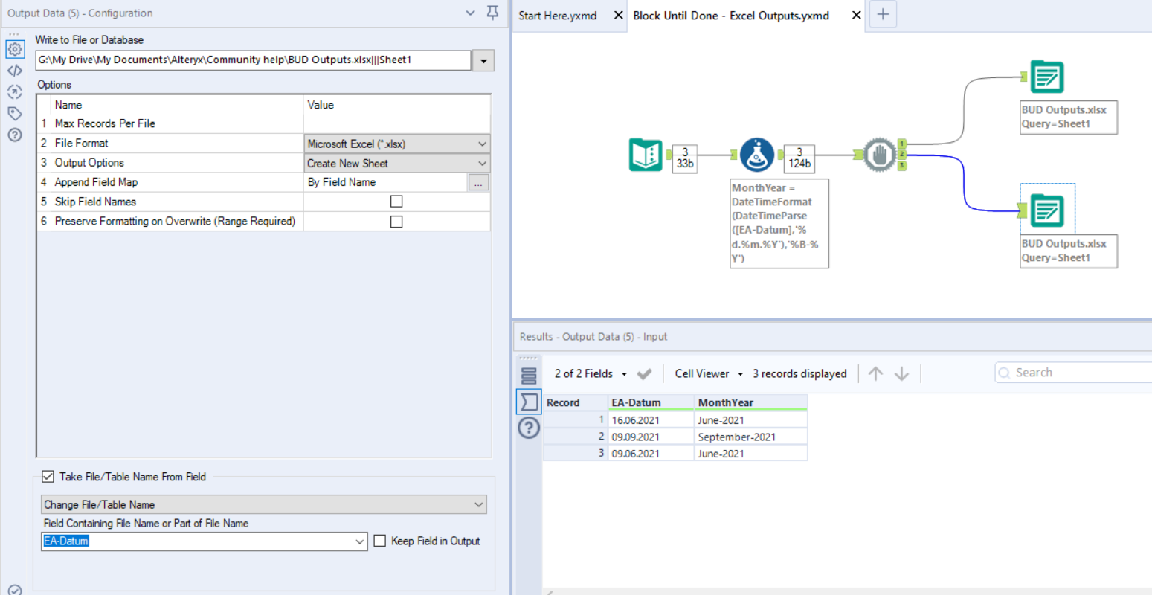1152x595 pixels.
Task: Open the File Format dropdown
Action: (397, 144)
